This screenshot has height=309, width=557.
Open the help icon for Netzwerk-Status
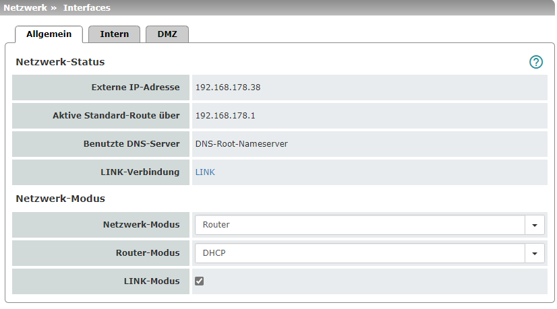tap(535, 62)
